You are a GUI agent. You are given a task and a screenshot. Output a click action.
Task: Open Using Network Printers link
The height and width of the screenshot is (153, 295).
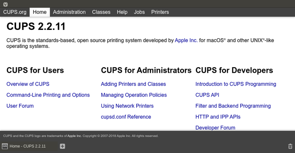127,106
